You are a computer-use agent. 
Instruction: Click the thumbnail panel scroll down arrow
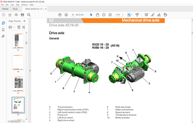click(26, 119)
